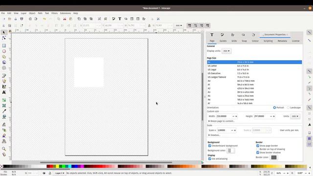Toggle the Show page border checkbox

click(258, 146)
